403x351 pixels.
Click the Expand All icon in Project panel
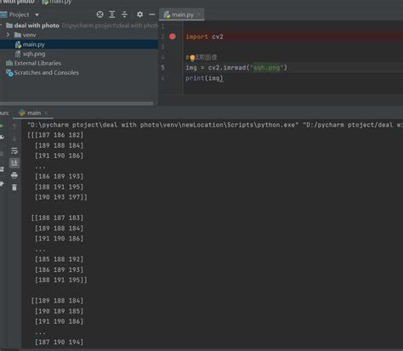tap(112, 14)
